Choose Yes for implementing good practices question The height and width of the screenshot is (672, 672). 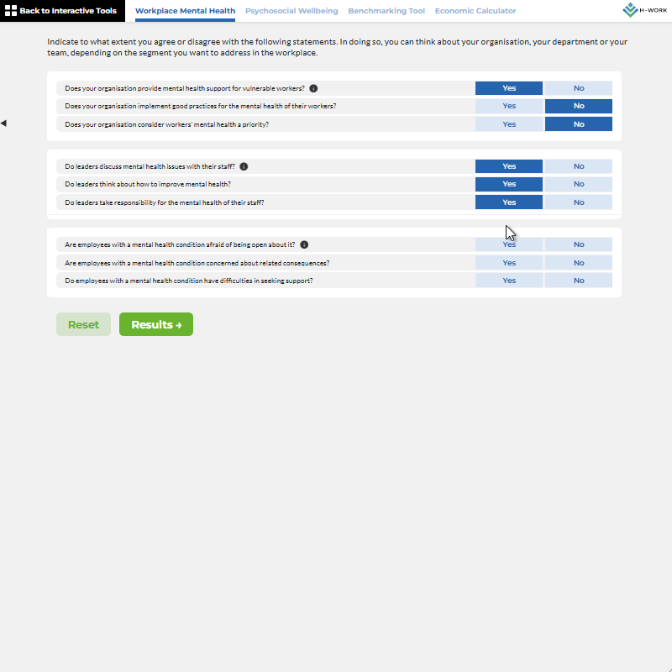509,106
